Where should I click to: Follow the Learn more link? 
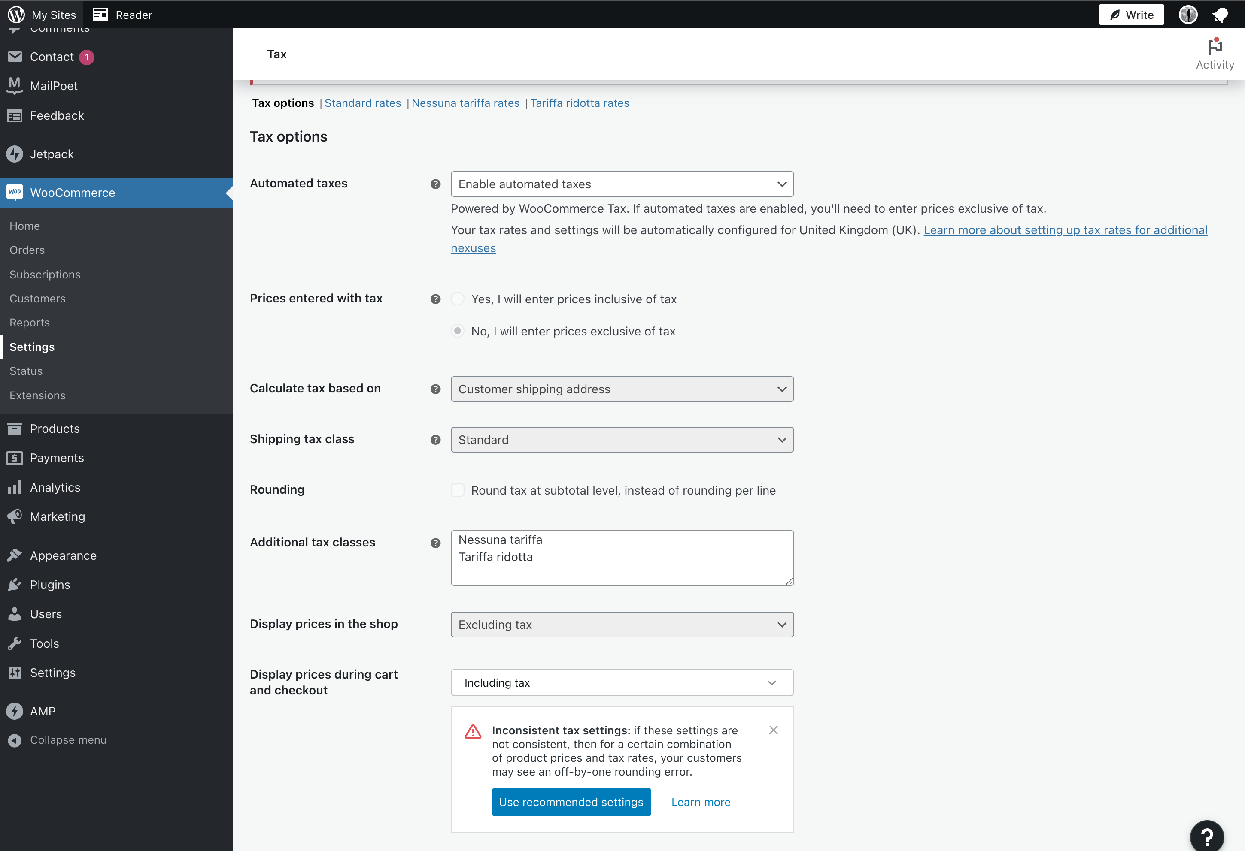pos(701,802)
